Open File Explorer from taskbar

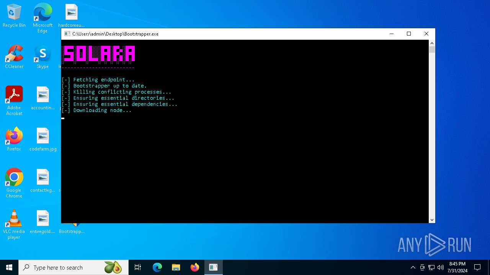[176, 267]
